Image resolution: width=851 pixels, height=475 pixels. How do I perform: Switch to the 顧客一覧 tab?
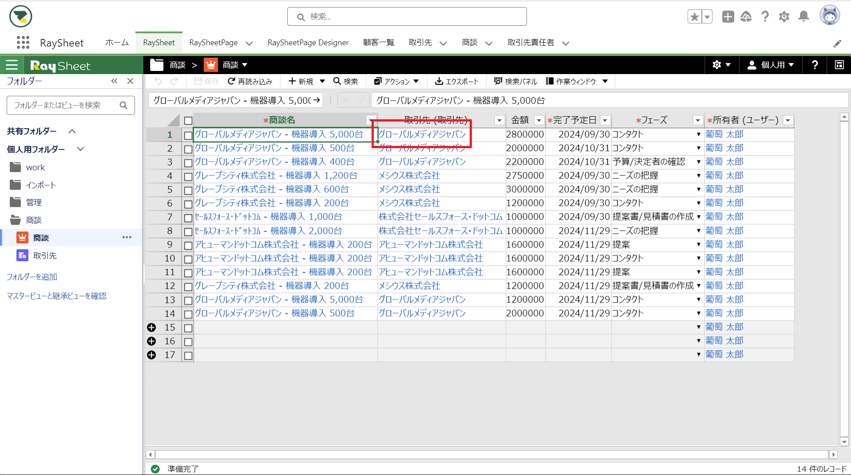(379, 43)
